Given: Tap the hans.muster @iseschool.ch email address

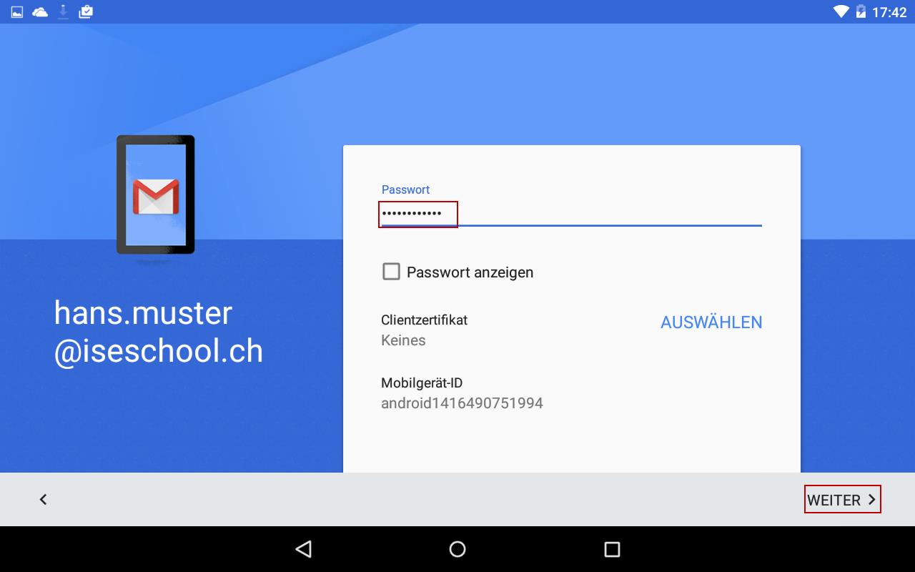Looking at the screenshot, I should tap(159, 332).
